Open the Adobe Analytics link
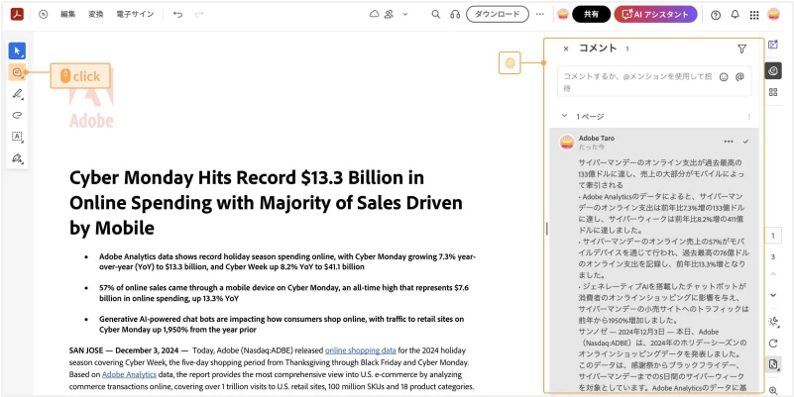794x397 pixels. tap(129, 375)
